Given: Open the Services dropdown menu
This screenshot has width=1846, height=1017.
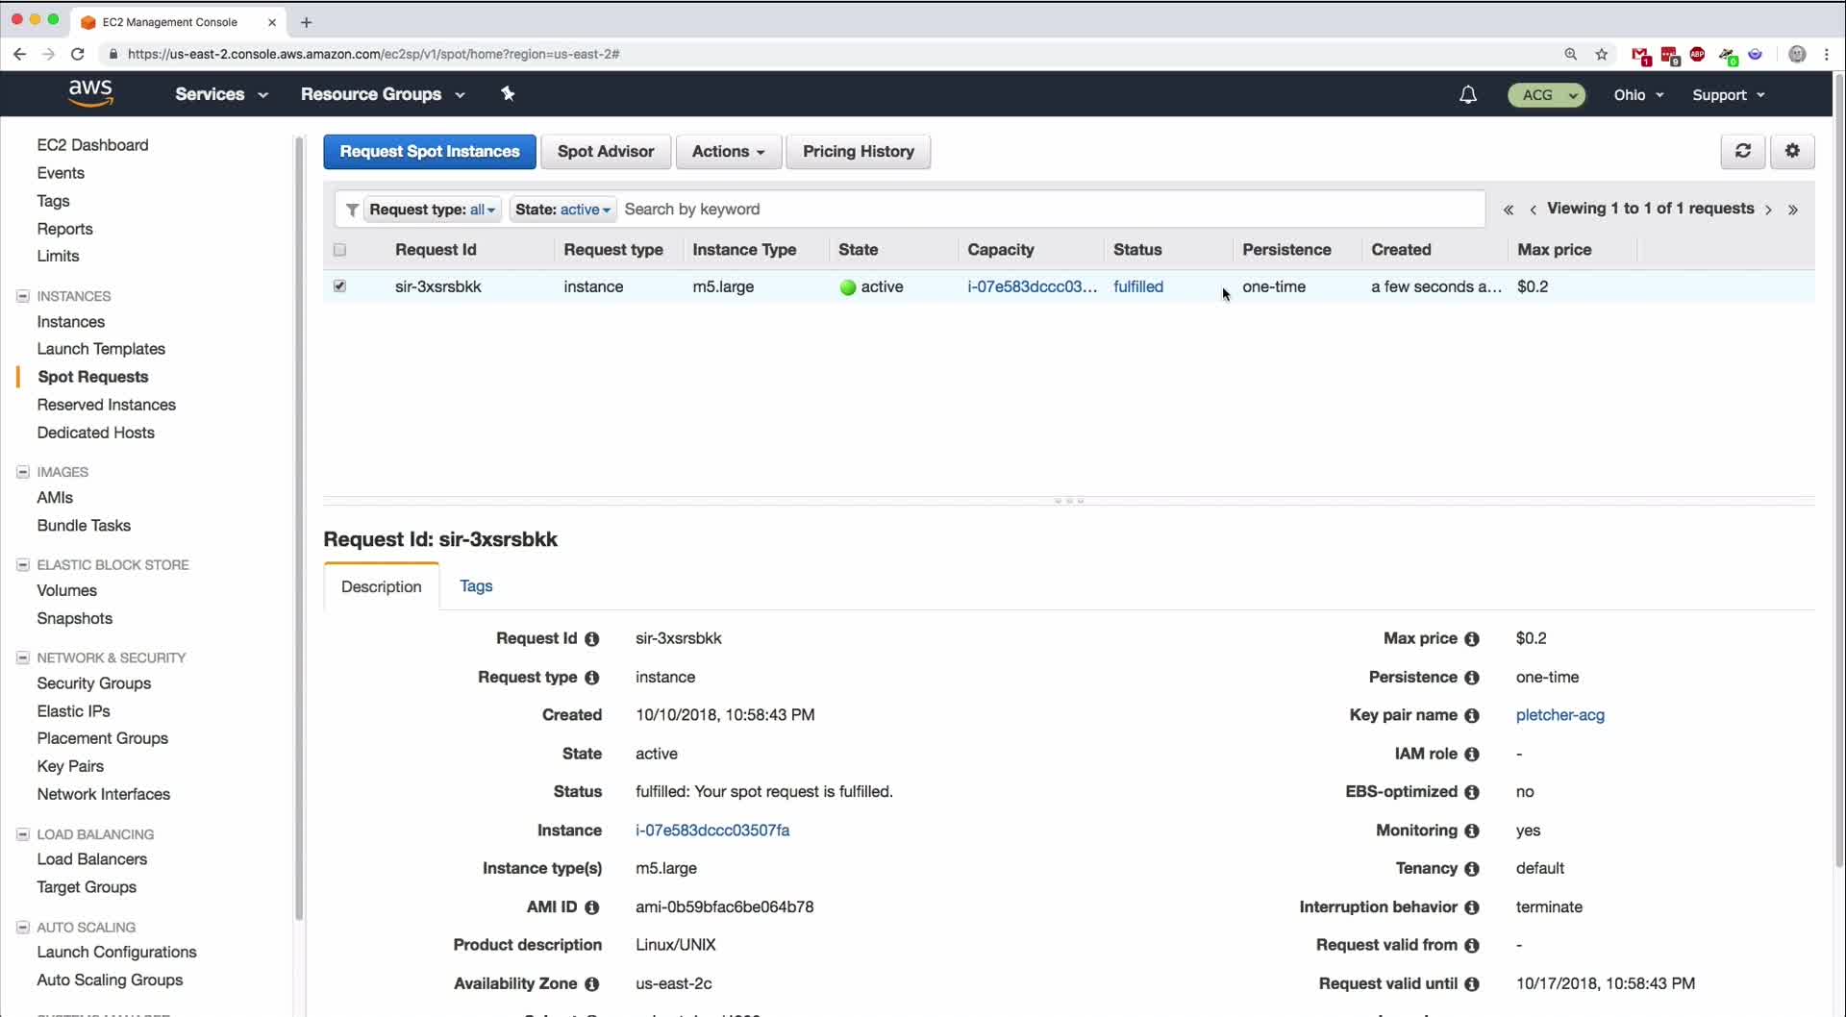Looking at the screenshot, I should 221,94.
